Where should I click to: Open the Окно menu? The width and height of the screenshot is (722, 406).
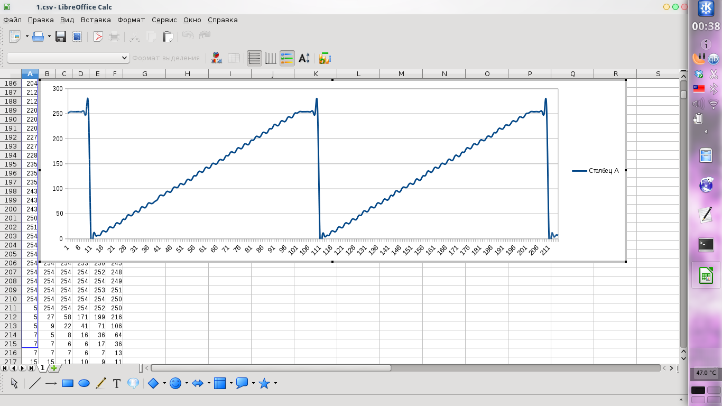click(x=192, y=20)
